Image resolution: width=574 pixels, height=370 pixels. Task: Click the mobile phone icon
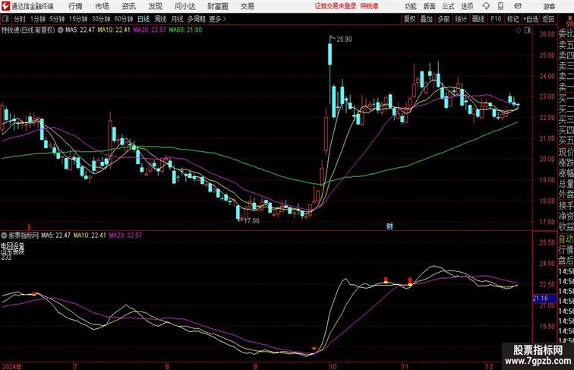click(500, 6)
